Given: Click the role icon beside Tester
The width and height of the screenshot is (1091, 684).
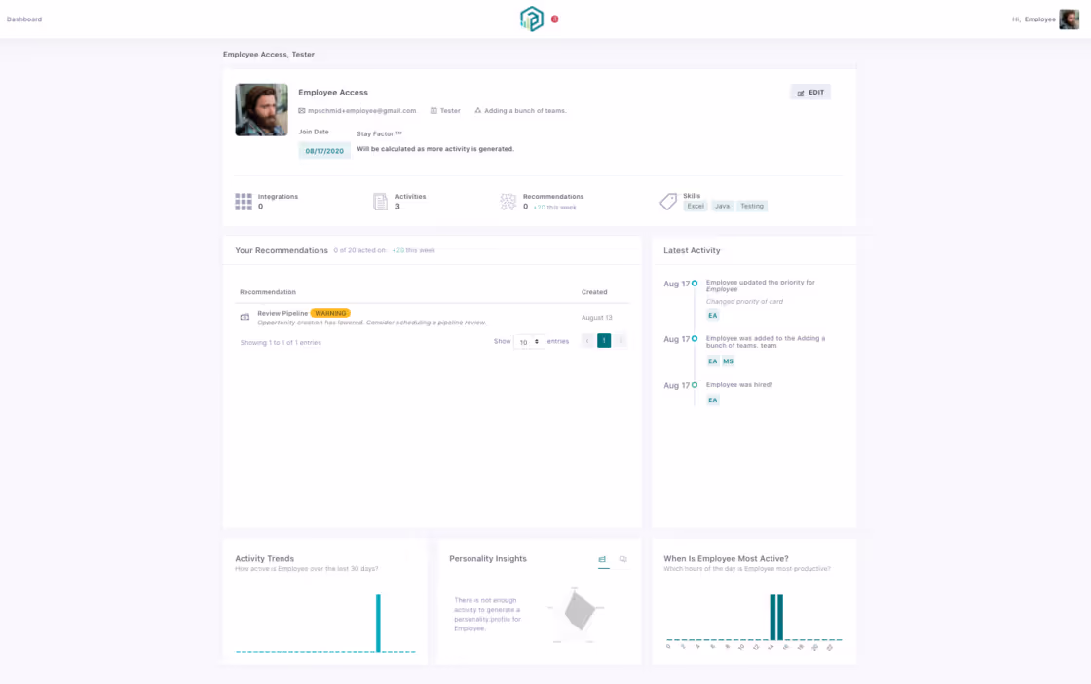Looking at the screenshot, I should (x=433, y=111).
